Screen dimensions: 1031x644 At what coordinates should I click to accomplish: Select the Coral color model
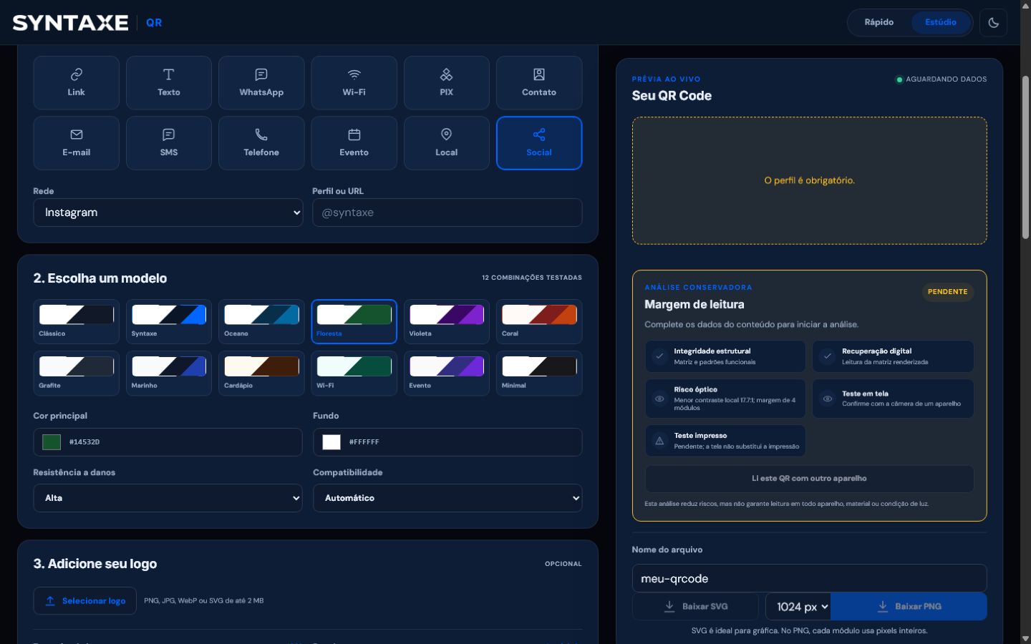[539, 322]
